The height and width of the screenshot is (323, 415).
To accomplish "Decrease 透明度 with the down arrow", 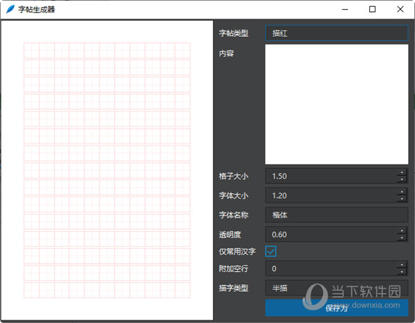I will pyautogui.click(x=402, y=238).
